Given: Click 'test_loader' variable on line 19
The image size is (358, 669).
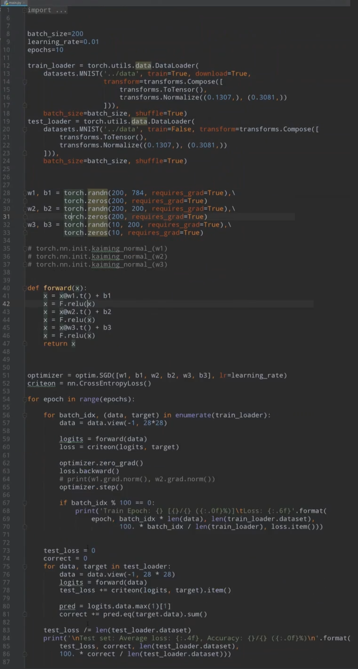Looking at the screenshot, I should pos(49,121).
